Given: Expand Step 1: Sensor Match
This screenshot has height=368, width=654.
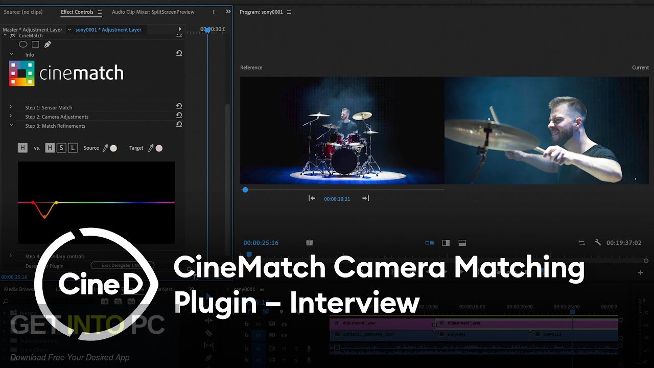Looking at the screenshot, I should coord(10,107).
